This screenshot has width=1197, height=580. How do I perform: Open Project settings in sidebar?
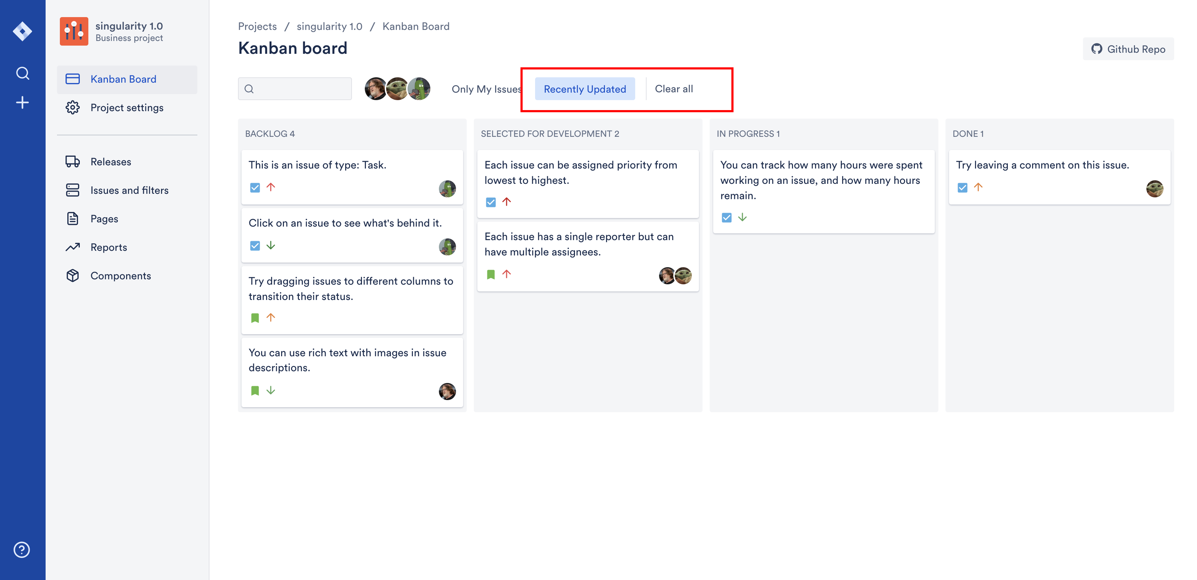click(x=127, y=107)
